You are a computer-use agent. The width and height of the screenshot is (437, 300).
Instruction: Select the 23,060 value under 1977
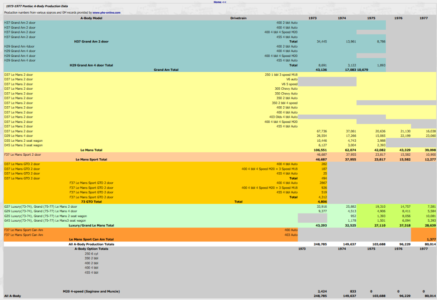(x=431, y=136)
